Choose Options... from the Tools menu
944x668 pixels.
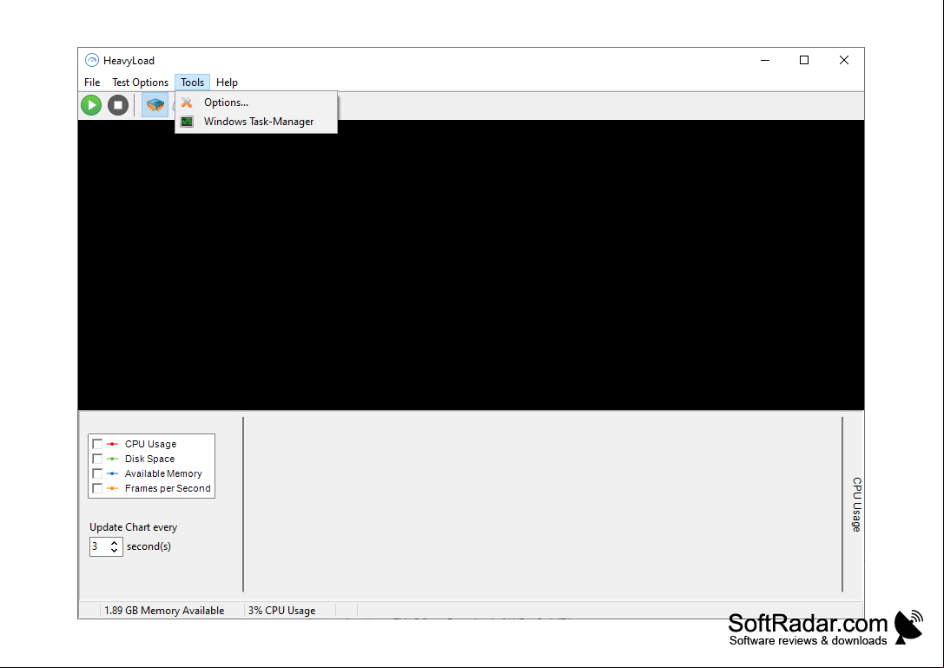click(x=256, y=103)
